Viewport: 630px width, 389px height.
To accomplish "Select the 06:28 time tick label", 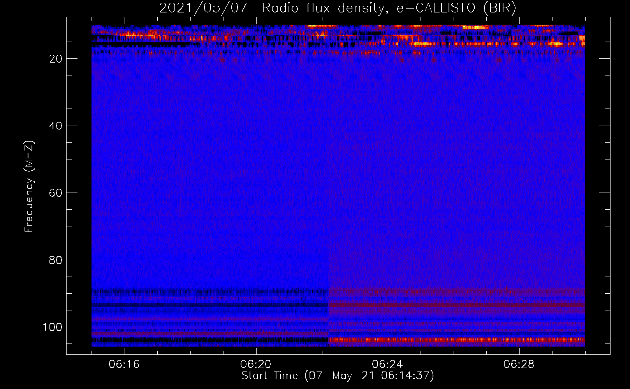I will 519,364.
